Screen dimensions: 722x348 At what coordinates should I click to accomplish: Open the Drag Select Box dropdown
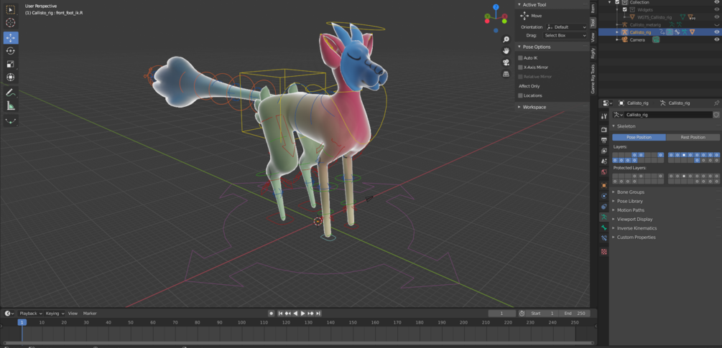pyautogui.click(x=565, y=35)
